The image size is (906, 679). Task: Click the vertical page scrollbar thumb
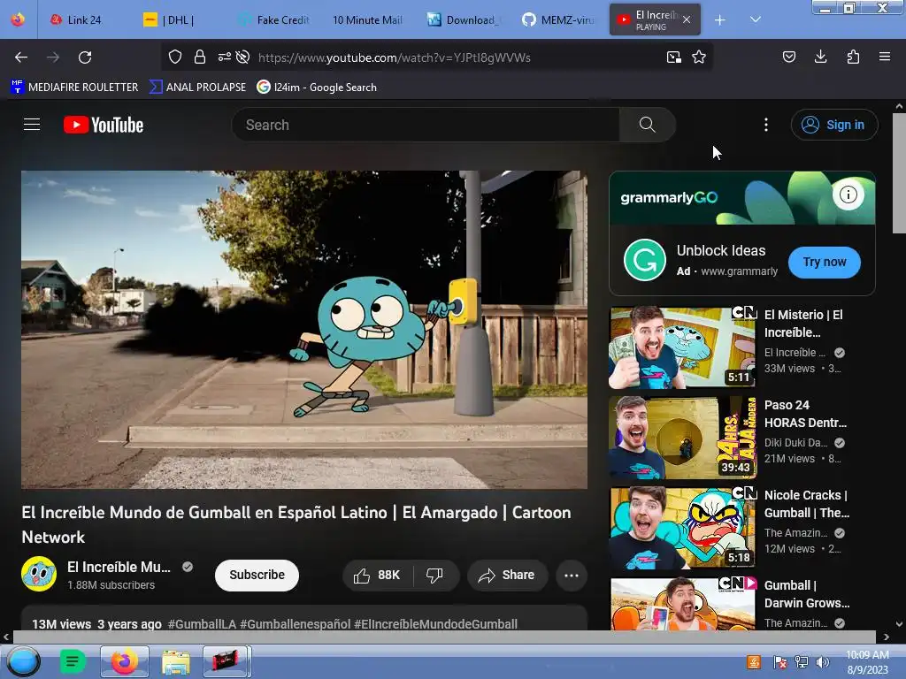[899, 173]
